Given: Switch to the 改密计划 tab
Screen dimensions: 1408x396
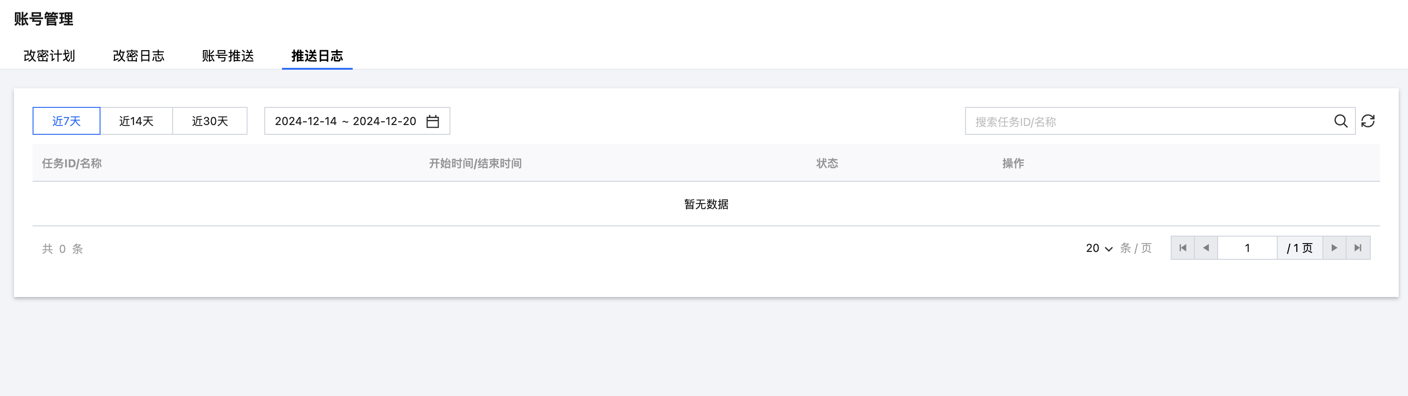Looking at the screenshot, I should pyautogui.click(x=49, y=56).
